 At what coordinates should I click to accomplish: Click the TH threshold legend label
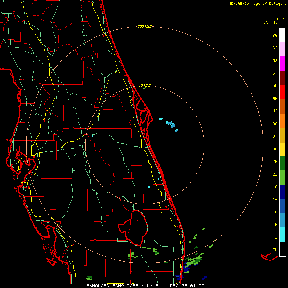pos(275,250)
